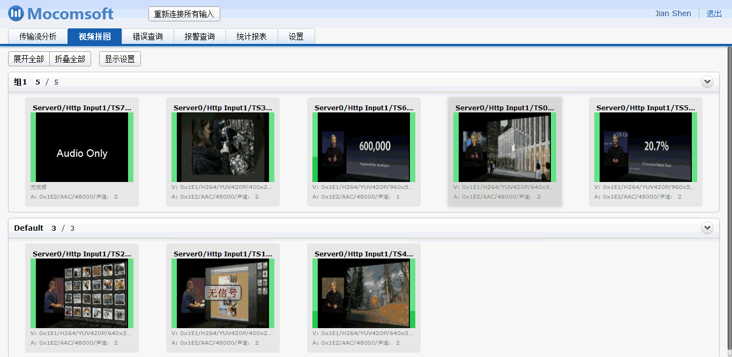Click the 重新连接所有输入 button
This screenshot has height=357, width=732.
click(x=184, y=14)
